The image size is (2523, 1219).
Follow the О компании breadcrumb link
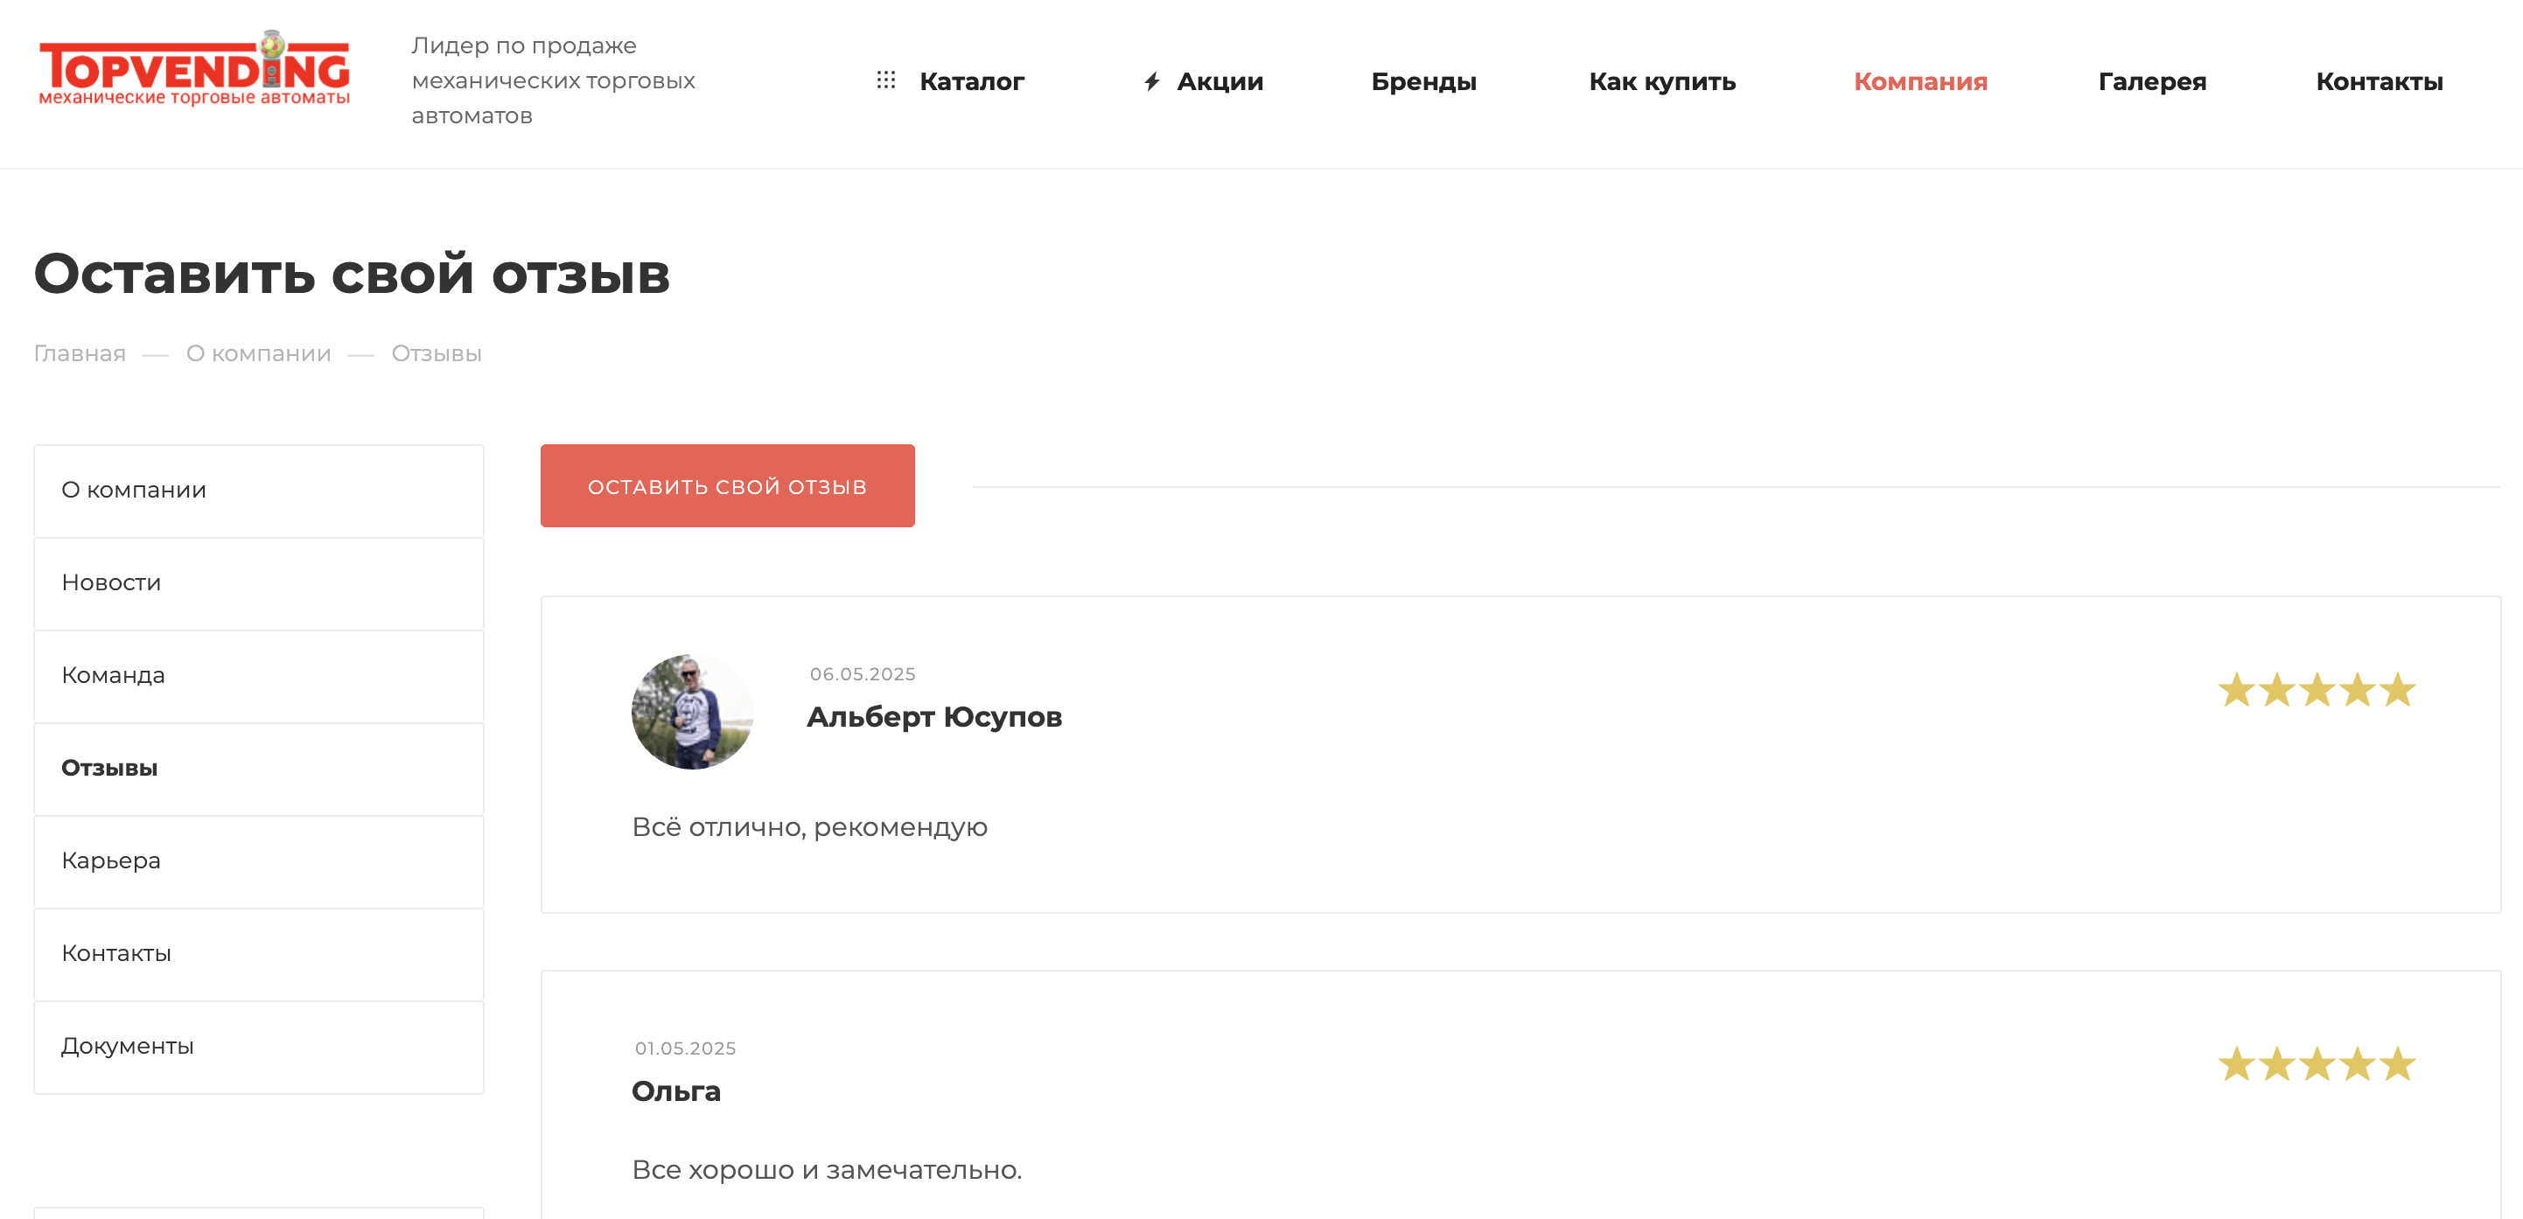pos(259,353)
